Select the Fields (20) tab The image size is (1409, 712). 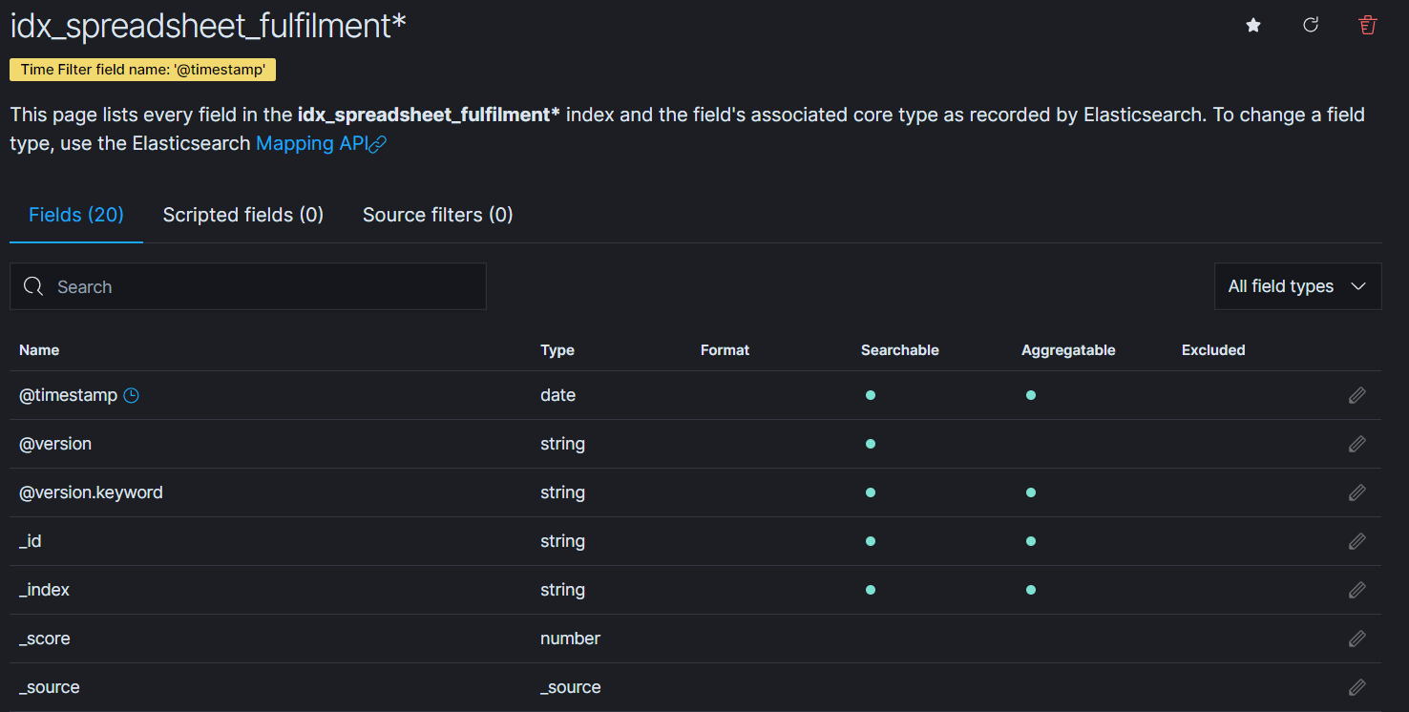click(x=76, y=215)
